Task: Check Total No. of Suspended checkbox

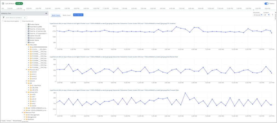Action: (27, 33)
